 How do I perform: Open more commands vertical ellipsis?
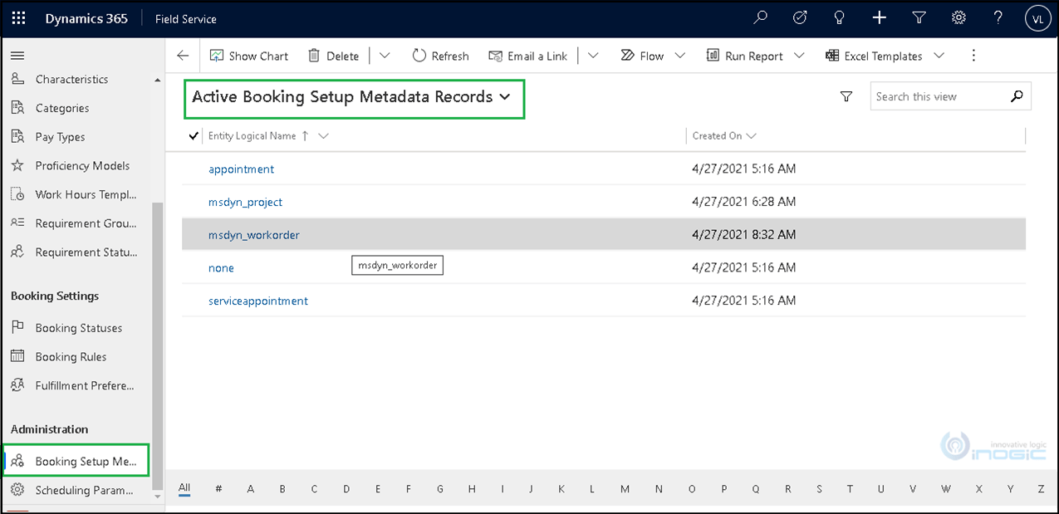(x=974, y=56)
